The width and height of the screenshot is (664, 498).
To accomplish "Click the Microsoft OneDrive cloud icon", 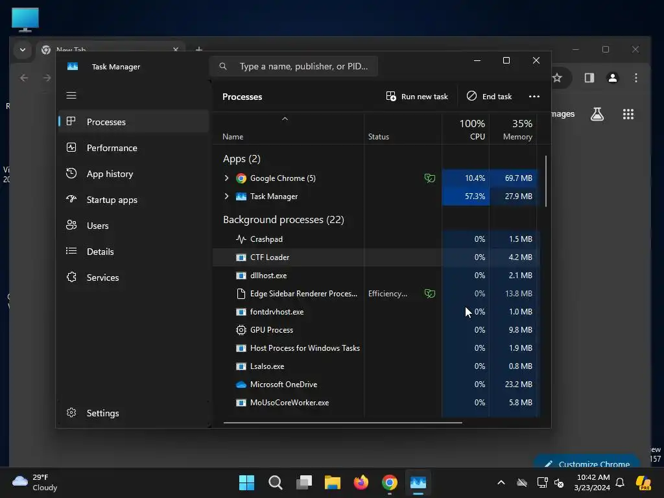I will click(241, 385).
